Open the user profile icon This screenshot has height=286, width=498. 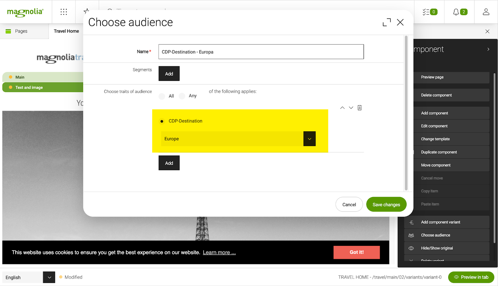486,12
